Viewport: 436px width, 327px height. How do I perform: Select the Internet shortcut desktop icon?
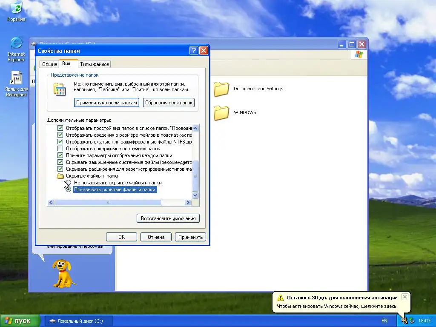(16, 84)
